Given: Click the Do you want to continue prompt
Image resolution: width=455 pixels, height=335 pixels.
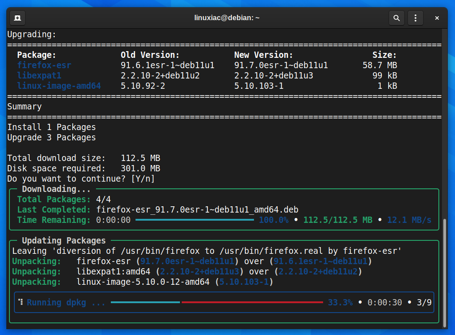Looking at the screenshot, I should coord(81,178).
